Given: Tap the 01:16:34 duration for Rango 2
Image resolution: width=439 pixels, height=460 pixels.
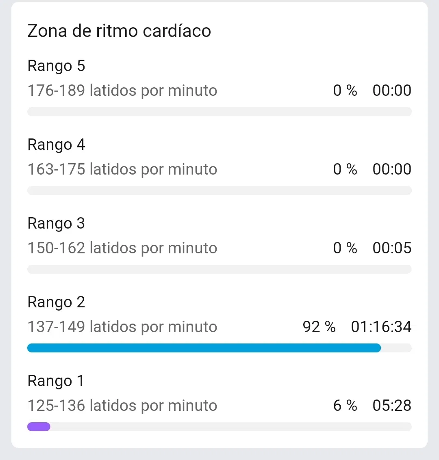Looking at the screenshot, I should (x=381, y=326).
